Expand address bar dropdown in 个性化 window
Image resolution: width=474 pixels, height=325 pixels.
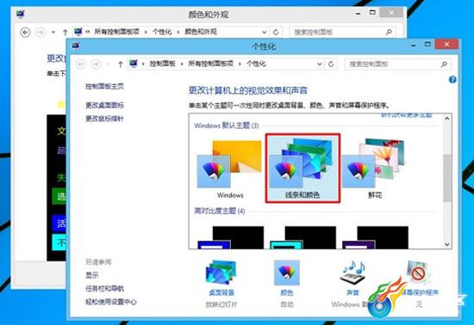pos(319,64)
